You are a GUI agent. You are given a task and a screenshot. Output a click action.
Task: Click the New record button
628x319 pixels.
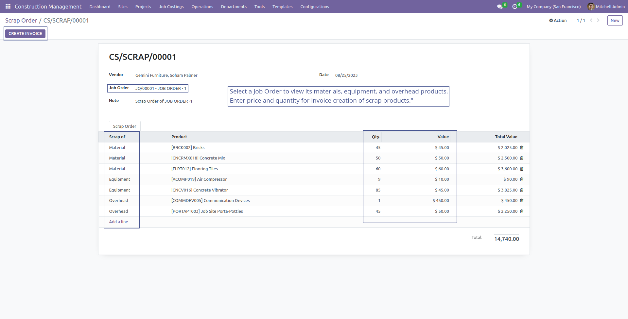[x=615, y=20]
